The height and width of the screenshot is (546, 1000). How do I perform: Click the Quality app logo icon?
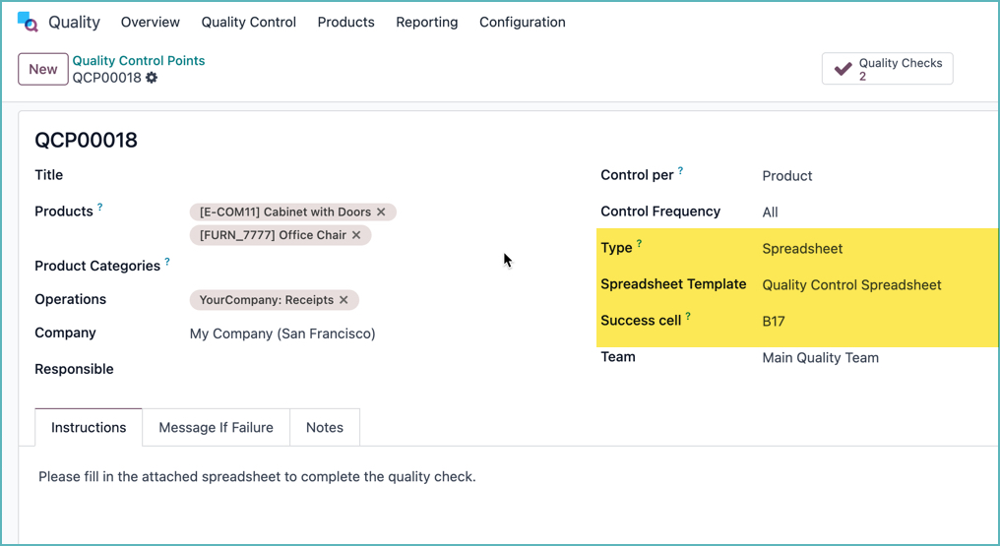click(29, 22)
